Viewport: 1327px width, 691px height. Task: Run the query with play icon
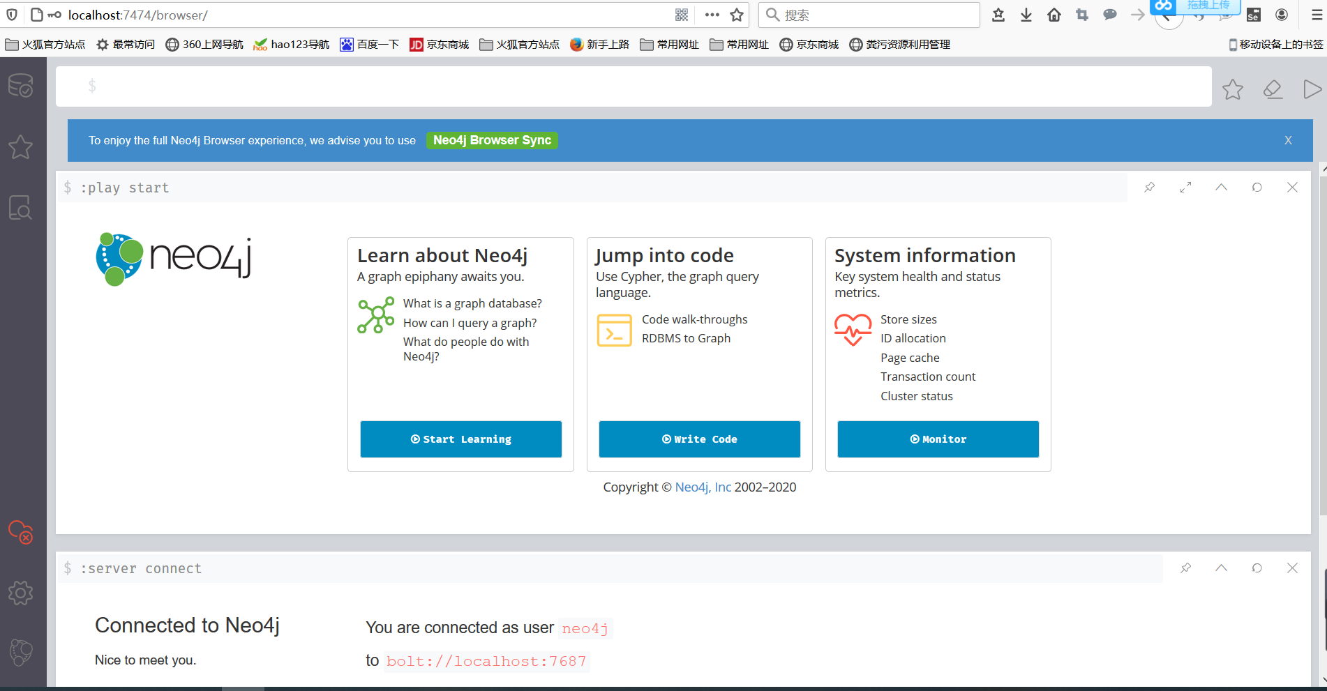(x=1312, y=89)
